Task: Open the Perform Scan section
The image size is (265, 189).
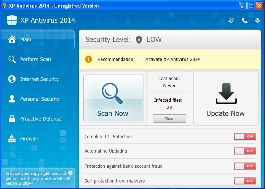Action: 38,59
